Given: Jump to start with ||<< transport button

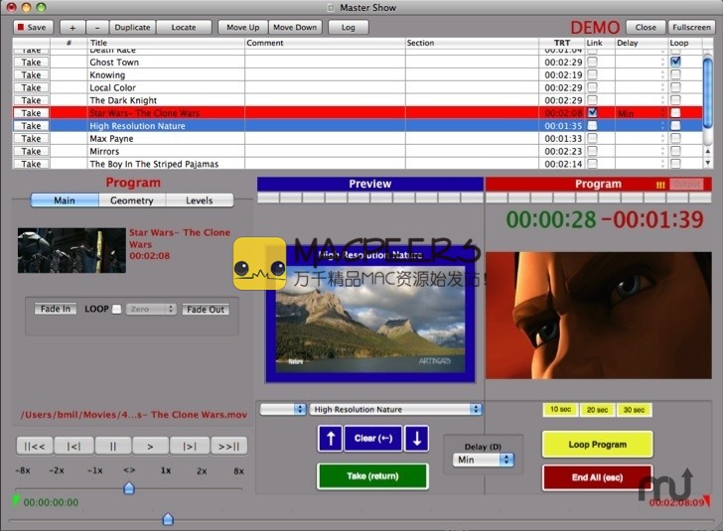Looking at the screenshot, I should pyautogui.click(x=35, y=447).
